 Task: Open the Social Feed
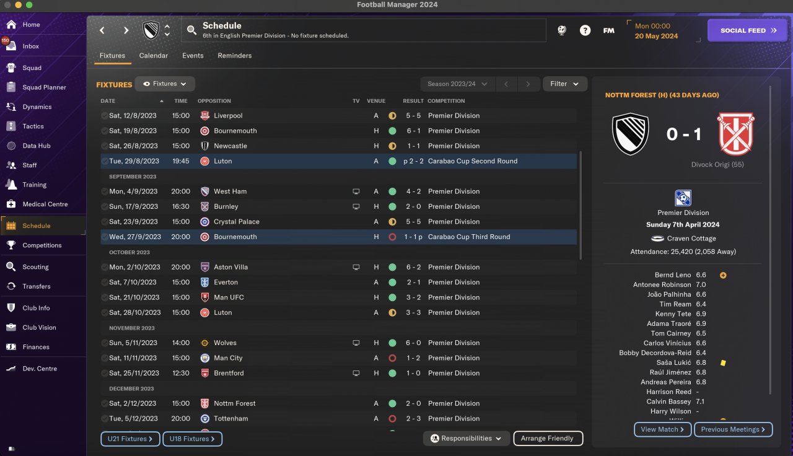[747, 30]
